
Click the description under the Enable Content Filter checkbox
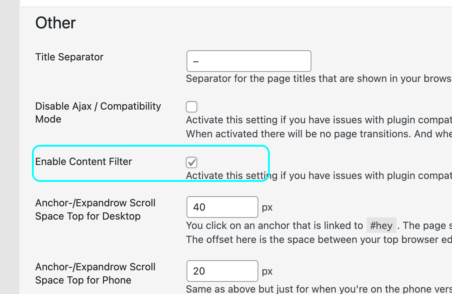click(318, 176)
